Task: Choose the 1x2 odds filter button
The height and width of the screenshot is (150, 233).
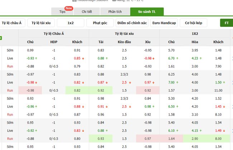Action: (x=70, y=23)
